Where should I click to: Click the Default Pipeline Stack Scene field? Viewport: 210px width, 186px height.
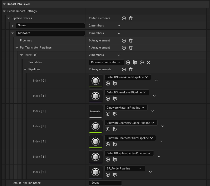105,183
